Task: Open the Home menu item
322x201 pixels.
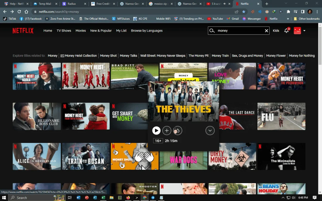Action: [x=48, y=31]
